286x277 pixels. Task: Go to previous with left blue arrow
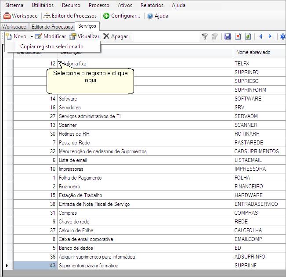[261, 36]
